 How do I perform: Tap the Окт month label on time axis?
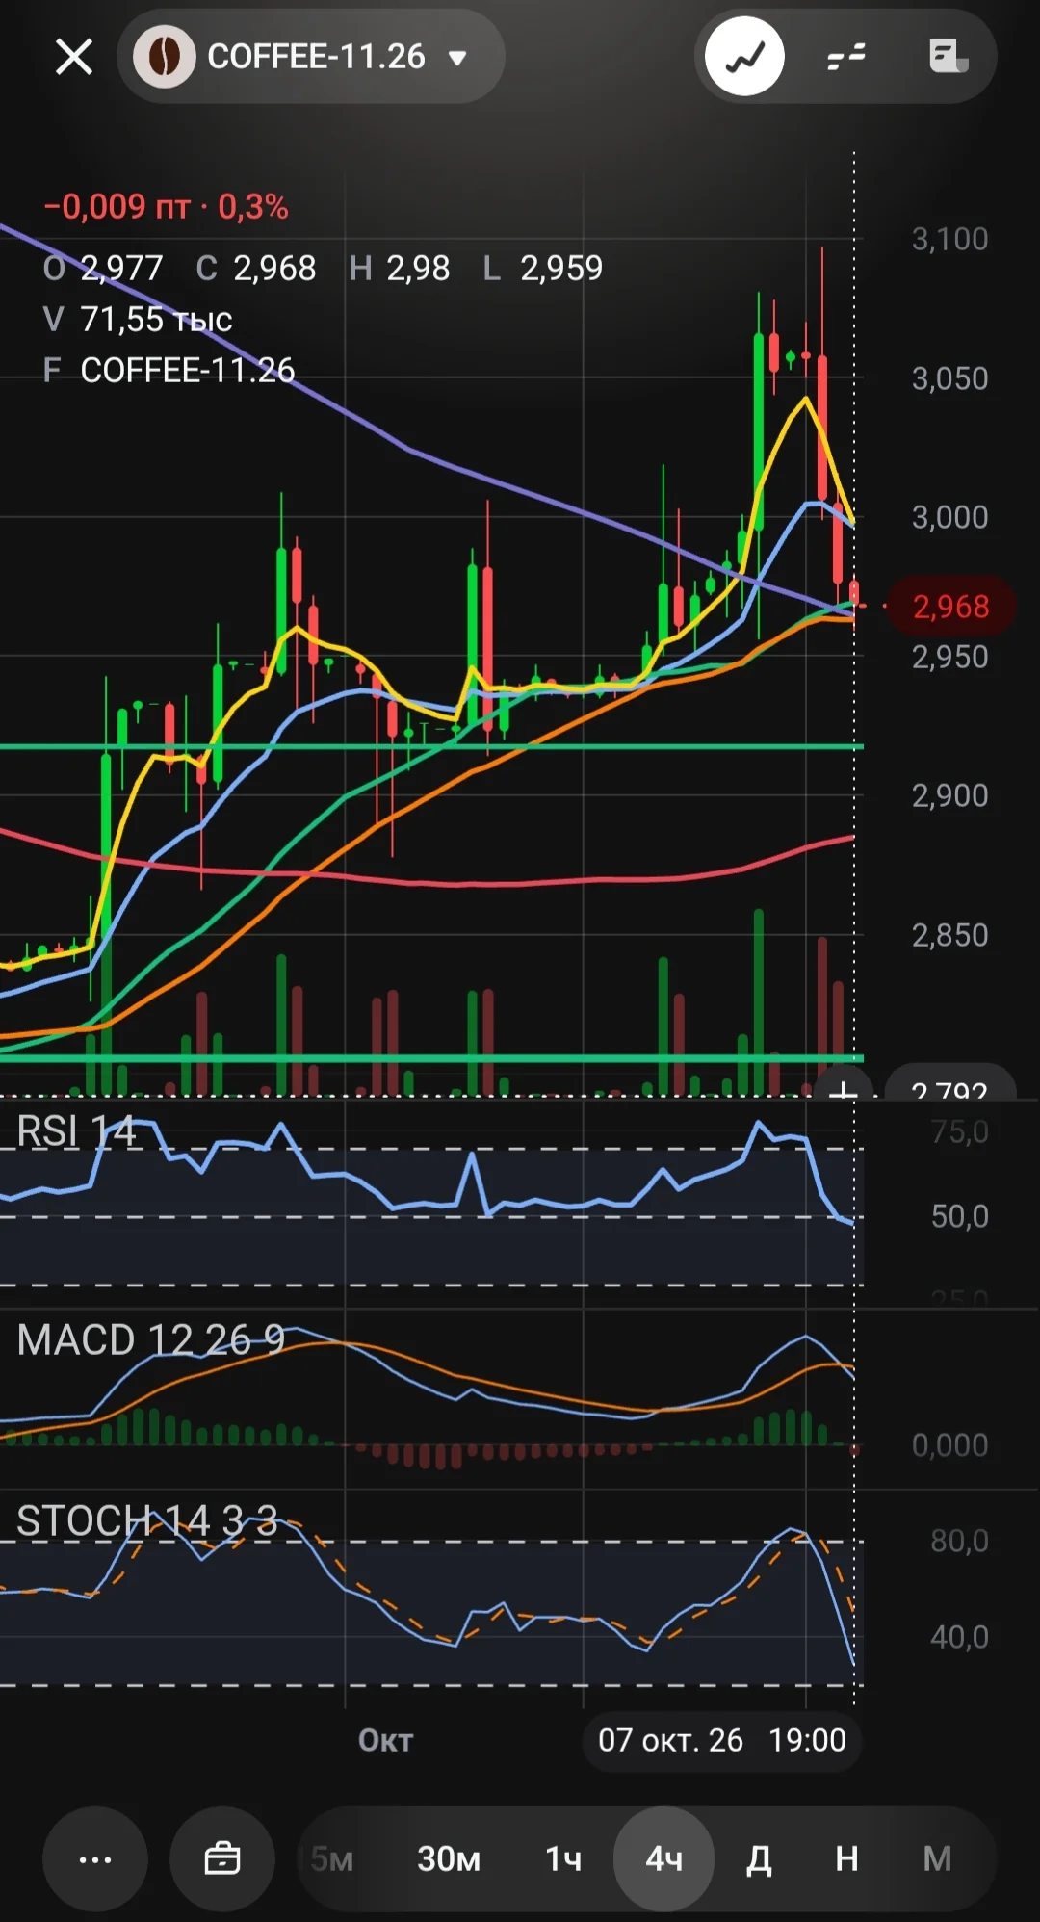click(385, 1741)
